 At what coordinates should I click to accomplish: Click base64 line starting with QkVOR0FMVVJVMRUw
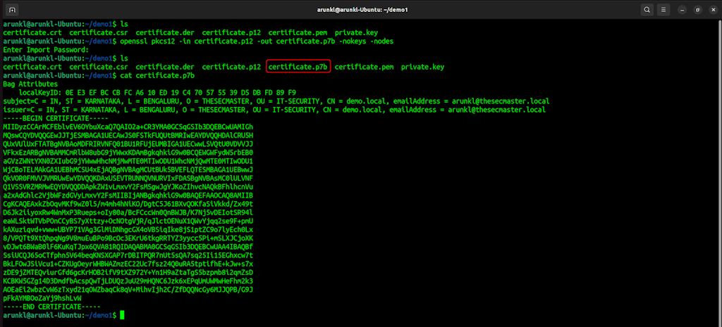128,178
